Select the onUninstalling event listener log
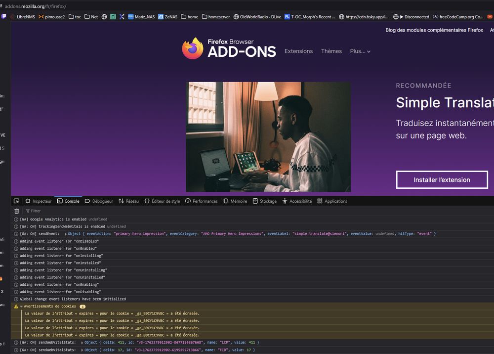Screen dimensions: 494x354 [x=252, y=270]
